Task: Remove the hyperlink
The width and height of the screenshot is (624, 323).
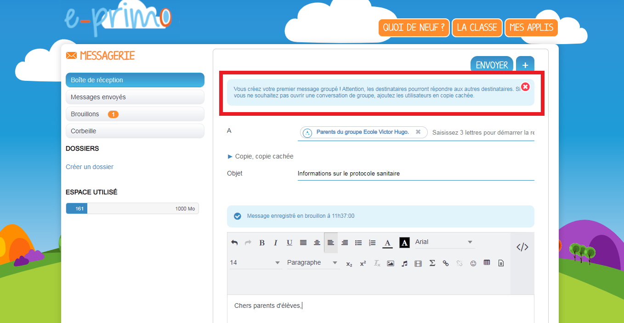Action: tap(459, 264)
